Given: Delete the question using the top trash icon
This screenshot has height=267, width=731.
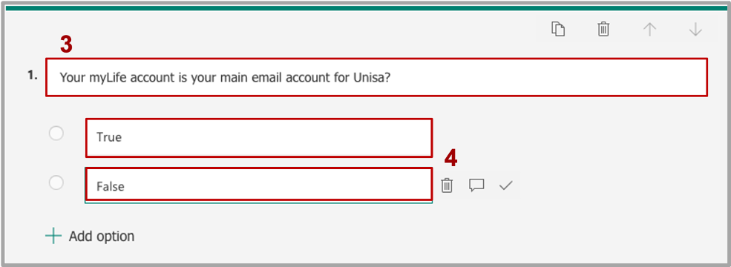Looking at the screenshot, I should [x=603, y=29].
